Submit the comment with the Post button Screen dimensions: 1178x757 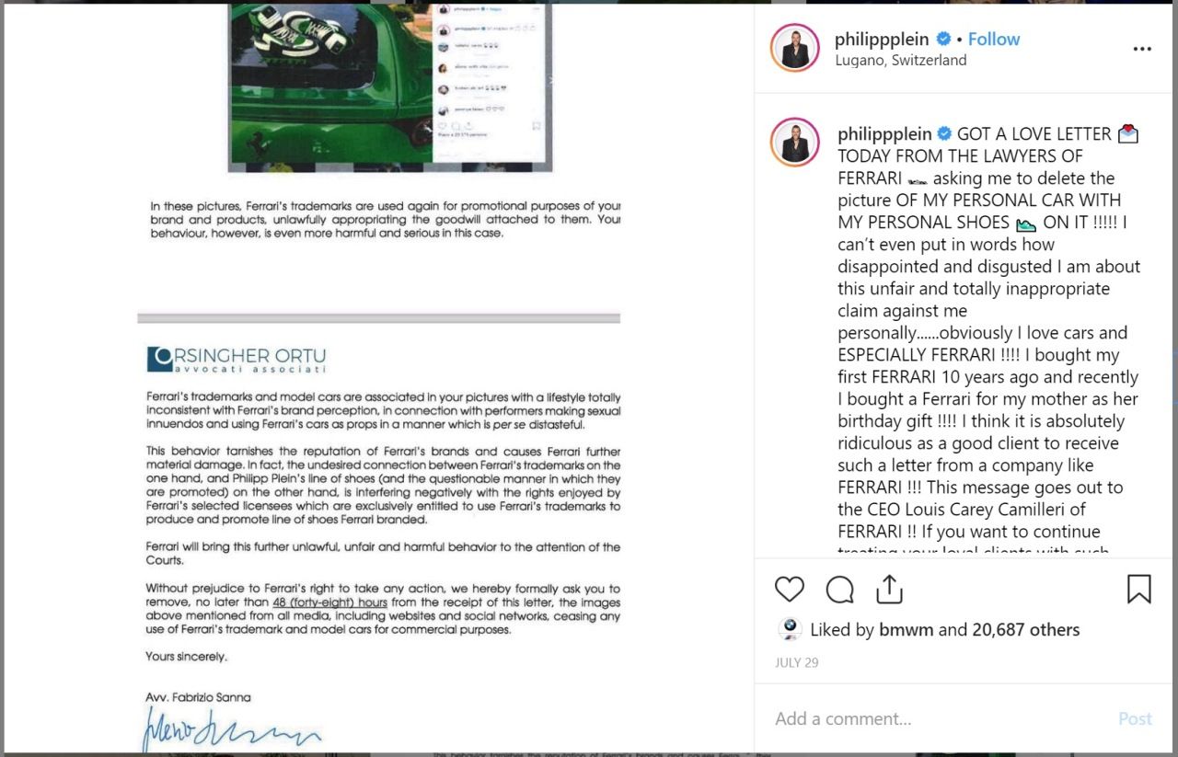pyautogui.click(x=1135, y=718)
